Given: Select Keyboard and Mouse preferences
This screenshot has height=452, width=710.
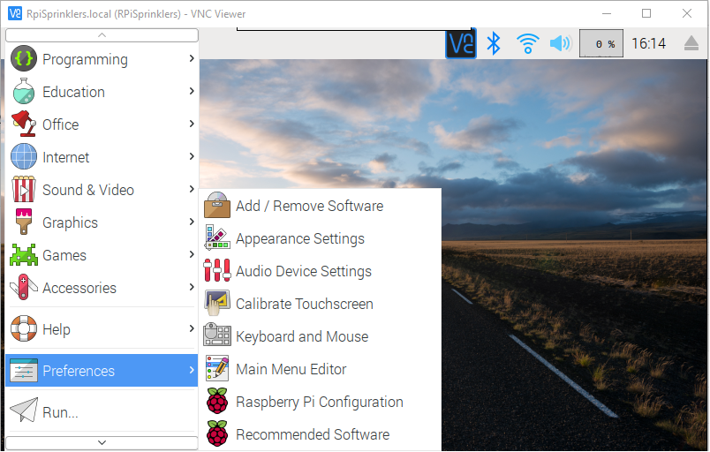Looking at the screenshot, I should pyautogui.click(x=301, y=336).
